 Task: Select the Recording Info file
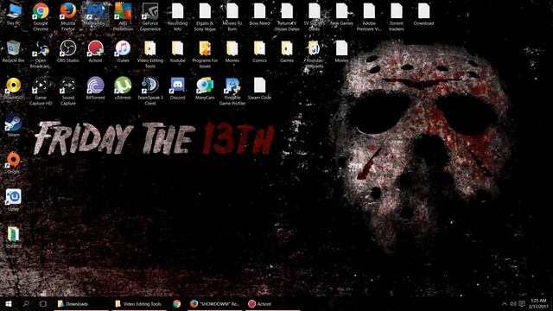[x=177, y=17]
